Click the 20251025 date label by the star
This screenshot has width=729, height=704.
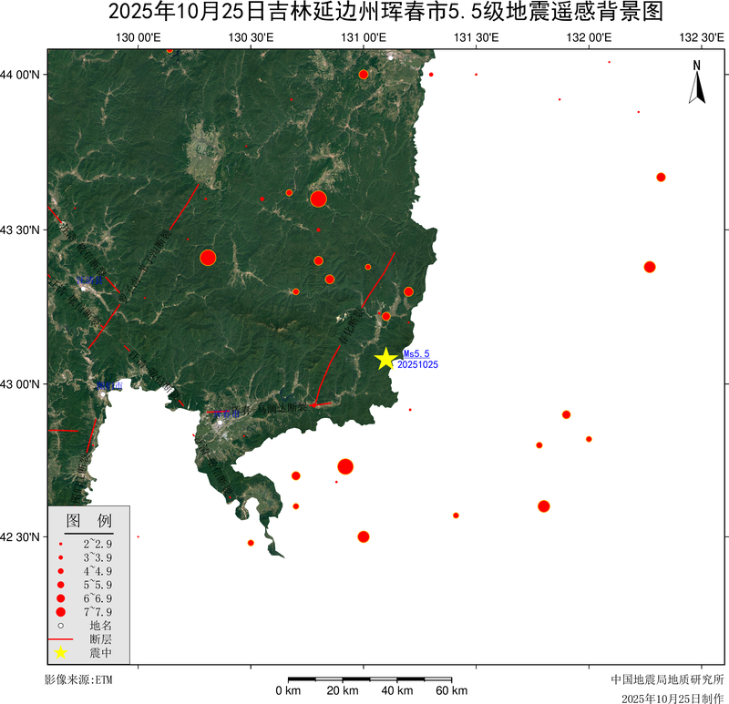tap(418, 364)
